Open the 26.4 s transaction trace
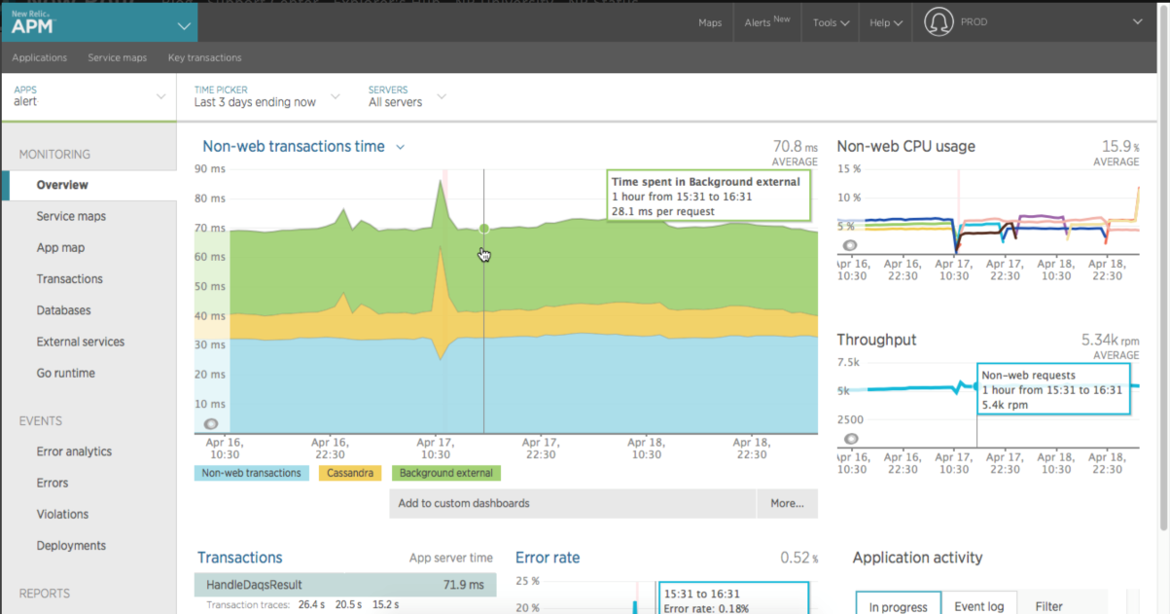 (310, 605)
